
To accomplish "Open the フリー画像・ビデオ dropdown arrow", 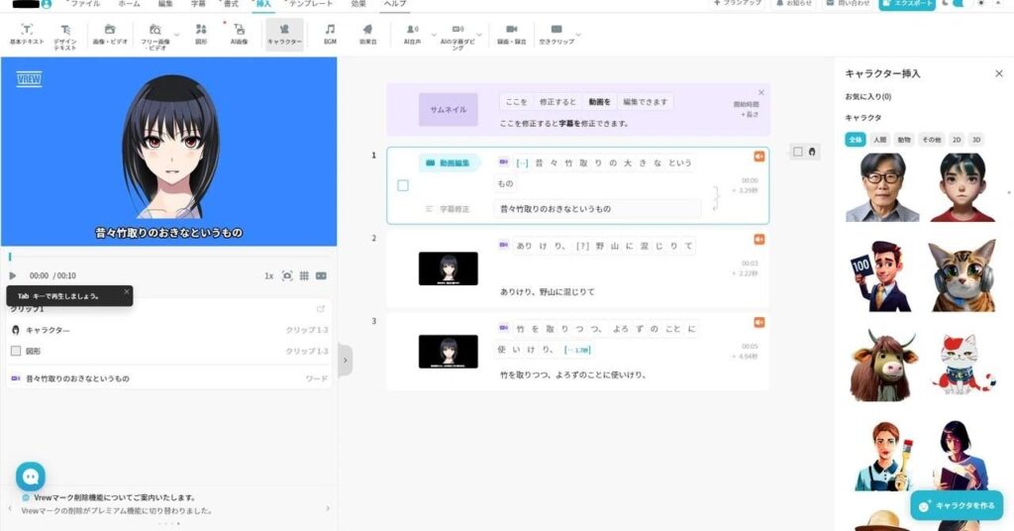I will point(177,35).
